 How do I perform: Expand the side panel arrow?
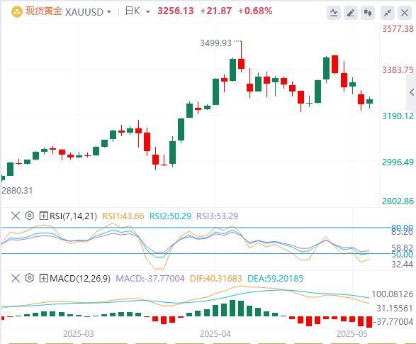tap(412, 92)
